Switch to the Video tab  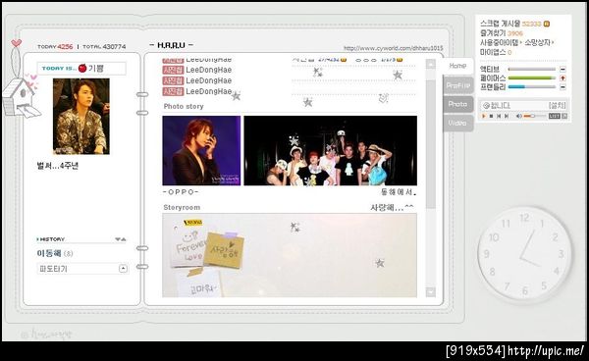tap(457, 123)
